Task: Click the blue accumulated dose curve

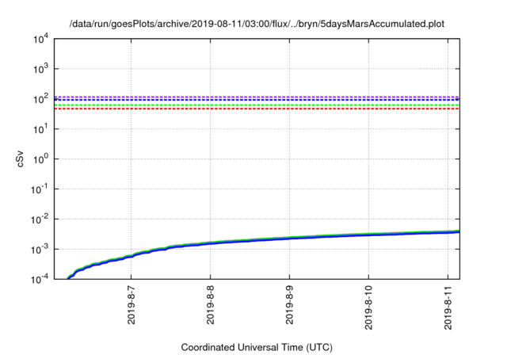Action: [289, 238]
